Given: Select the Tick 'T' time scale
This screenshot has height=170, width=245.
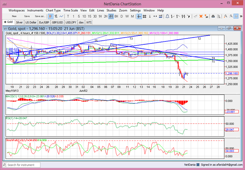Looking at the screenshot, I should tap(68, 16).
